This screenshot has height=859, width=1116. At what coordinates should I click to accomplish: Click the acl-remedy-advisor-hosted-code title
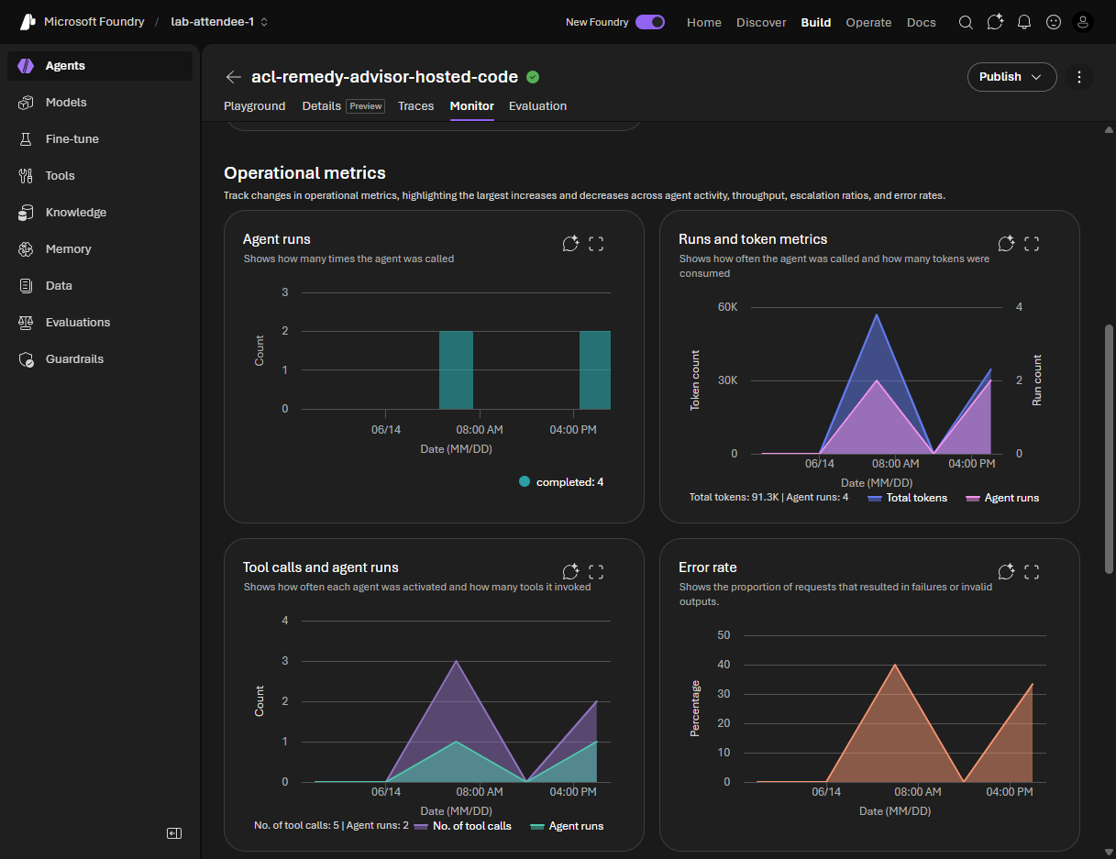pyautogui.click(x=384, y=77)
